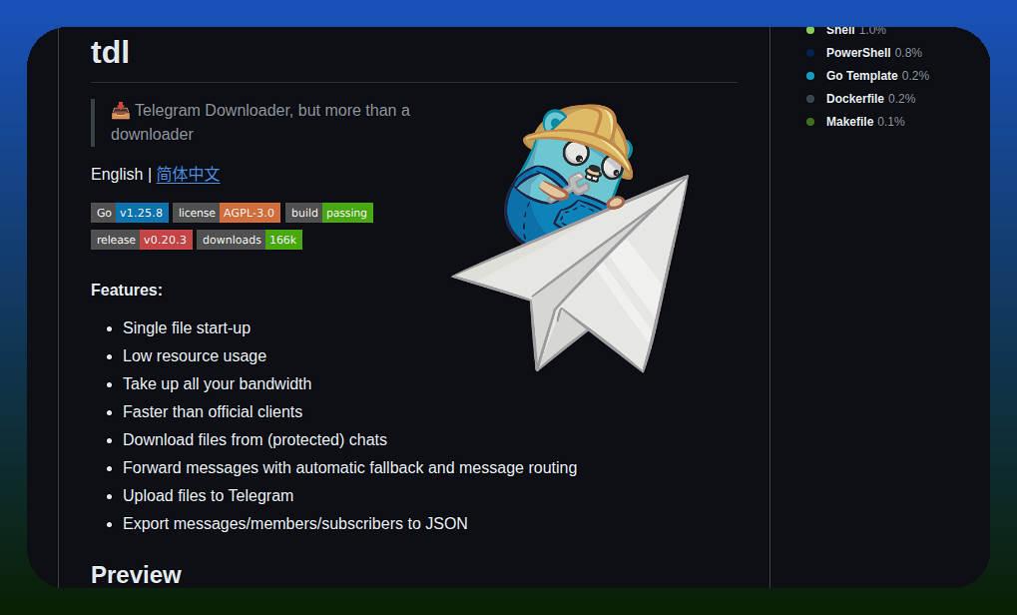Select the Go Template language entry
This screenshot has height=615, width=1017.
coord(877,76)
